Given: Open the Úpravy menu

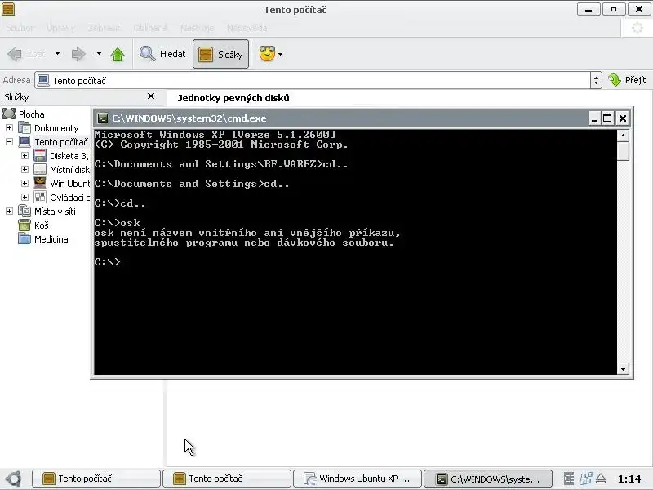Looking at the screenshot, I should point(60,28).
